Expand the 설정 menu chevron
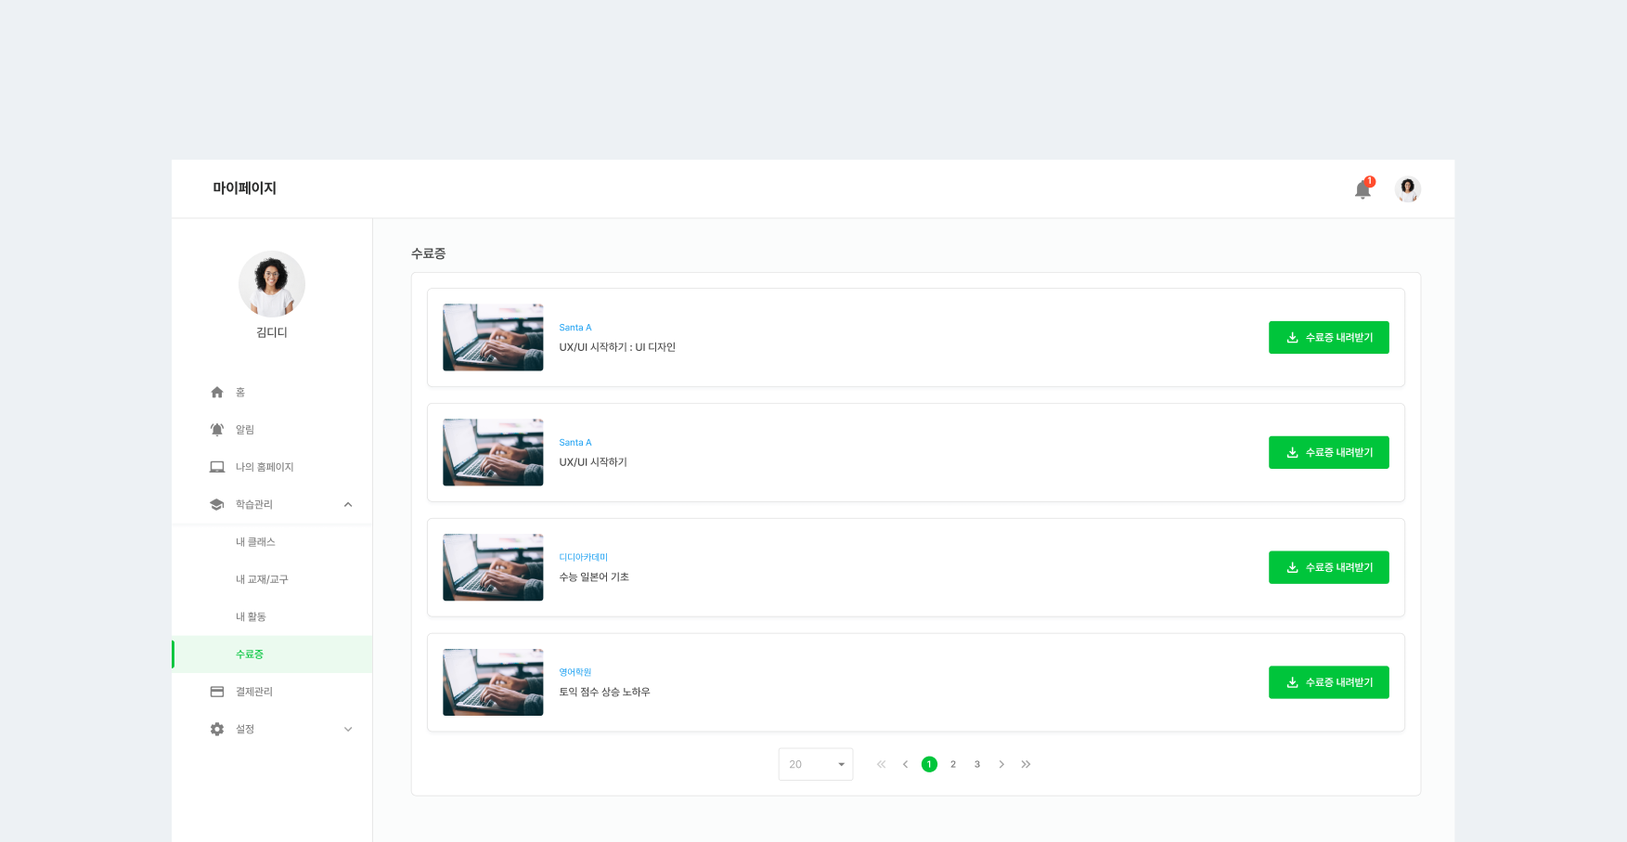The height and width of the screenshot is (842, 1627). pos(348,730)
